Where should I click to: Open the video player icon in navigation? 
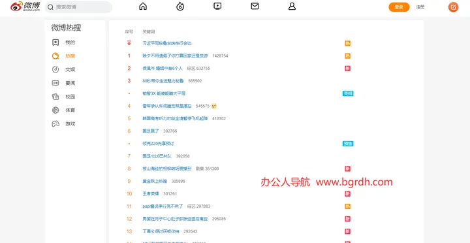pos(217,6)
